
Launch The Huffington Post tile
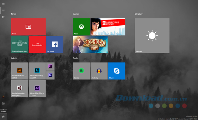tap(19, 45)
